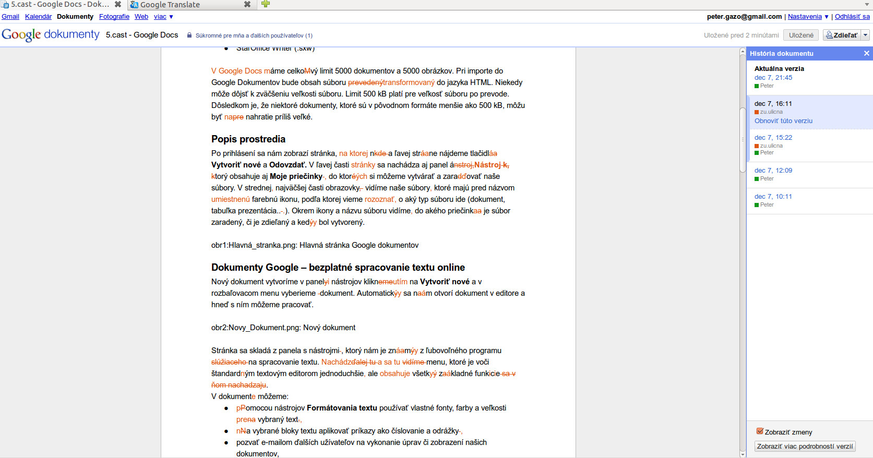Toggle the Zobraziť zmeny checkbox
Screen dimensions: 873x458
pyautogui.click(x=760, y=431)
